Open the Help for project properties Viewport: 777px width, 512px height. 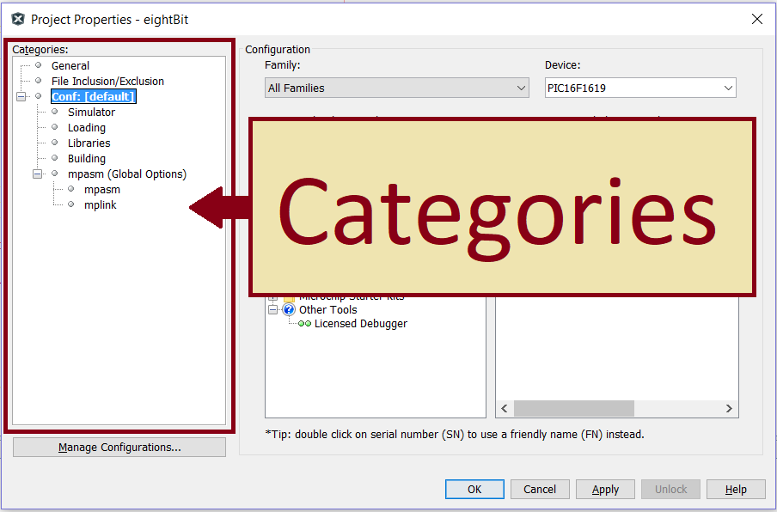tap(736, 489)
